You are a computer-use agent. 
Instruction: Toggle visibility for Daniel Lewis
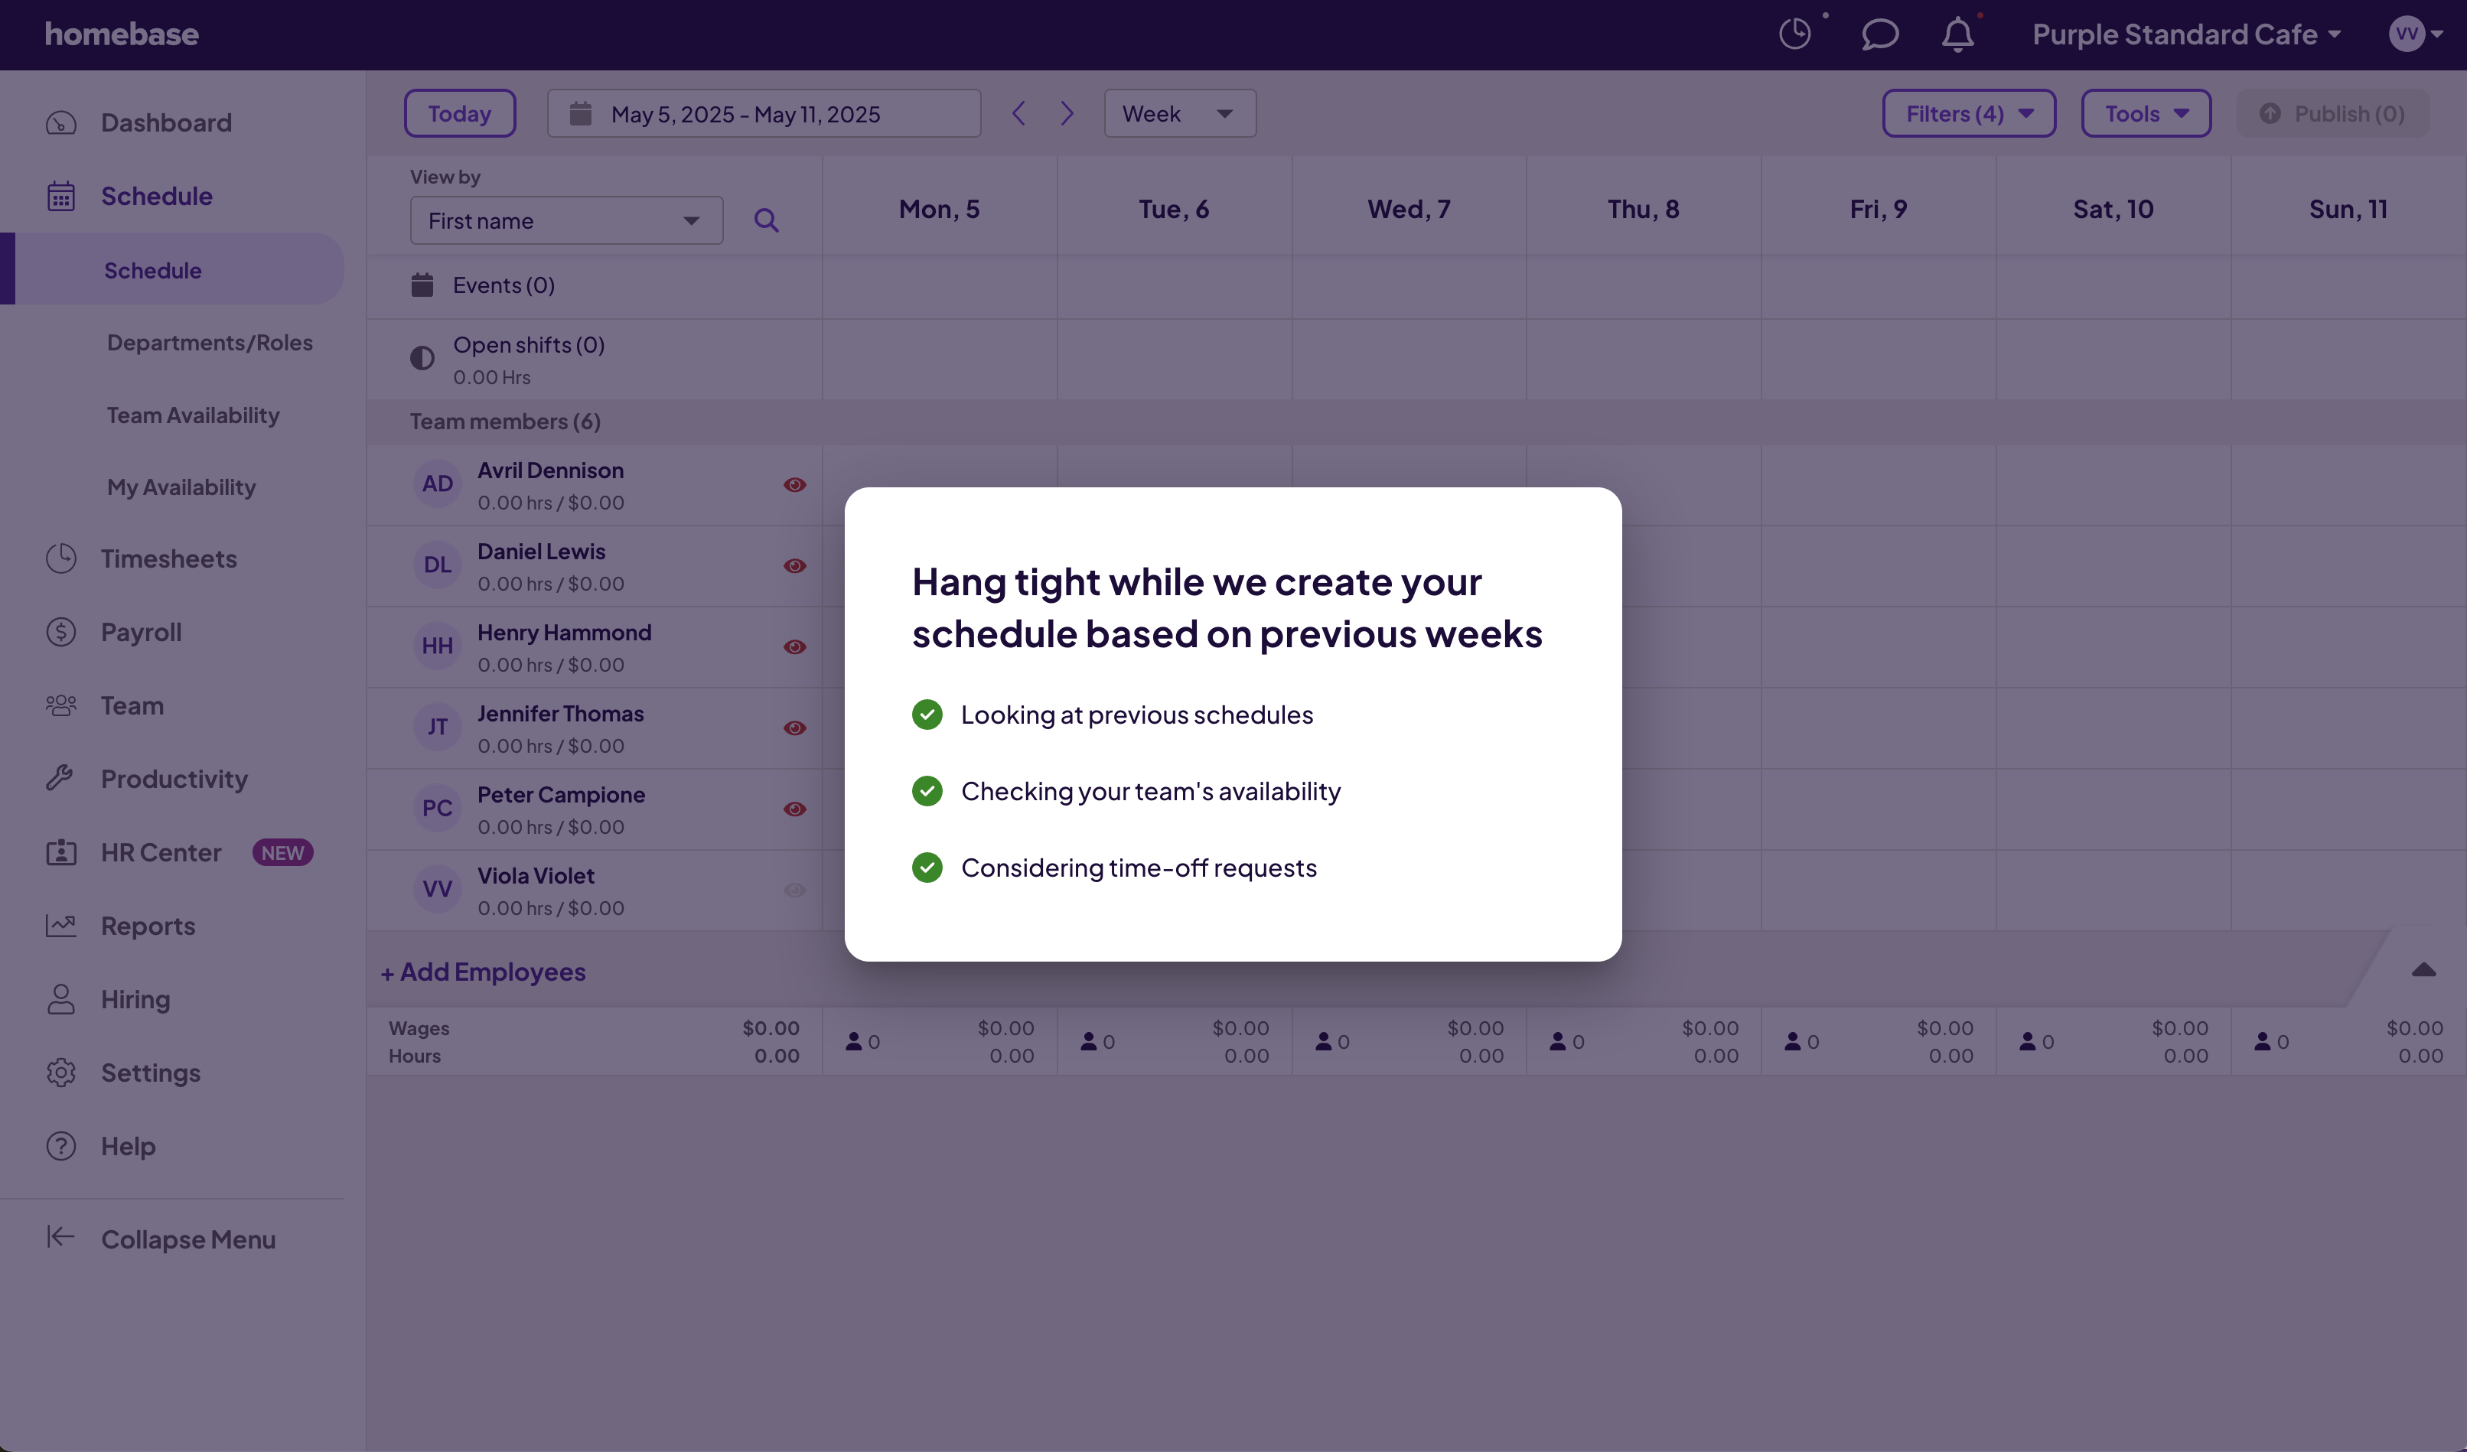point(795,565)
